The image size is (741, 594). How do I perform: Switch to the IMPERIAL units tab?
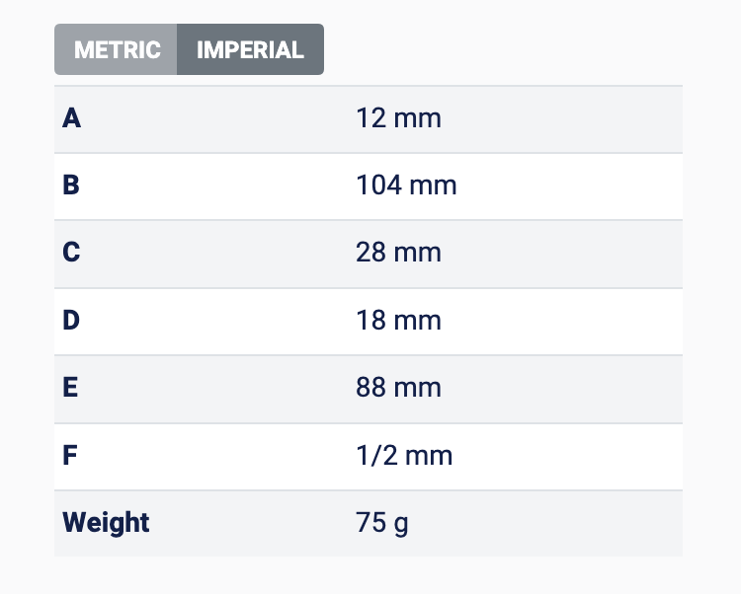pyautogui.click(x=250, y=49)
